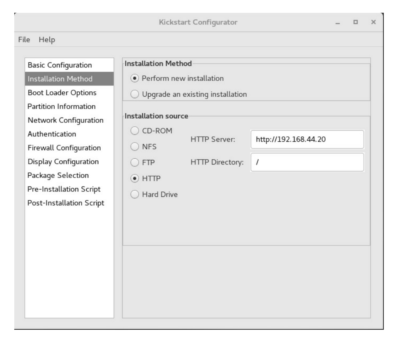This screenshot has width=395, height=339.
Task: Open the Help menu
Action: point(46,39)
